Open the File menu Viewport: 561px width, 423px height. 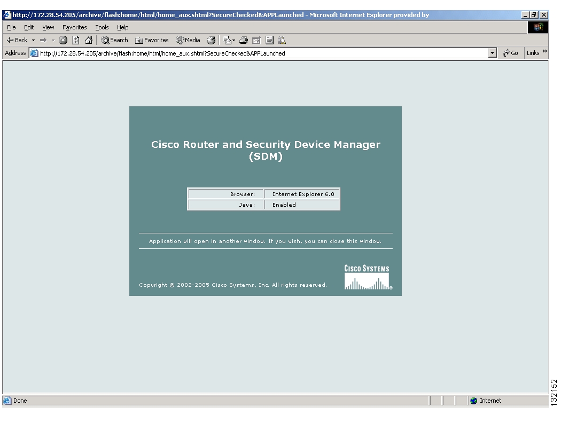12,27
